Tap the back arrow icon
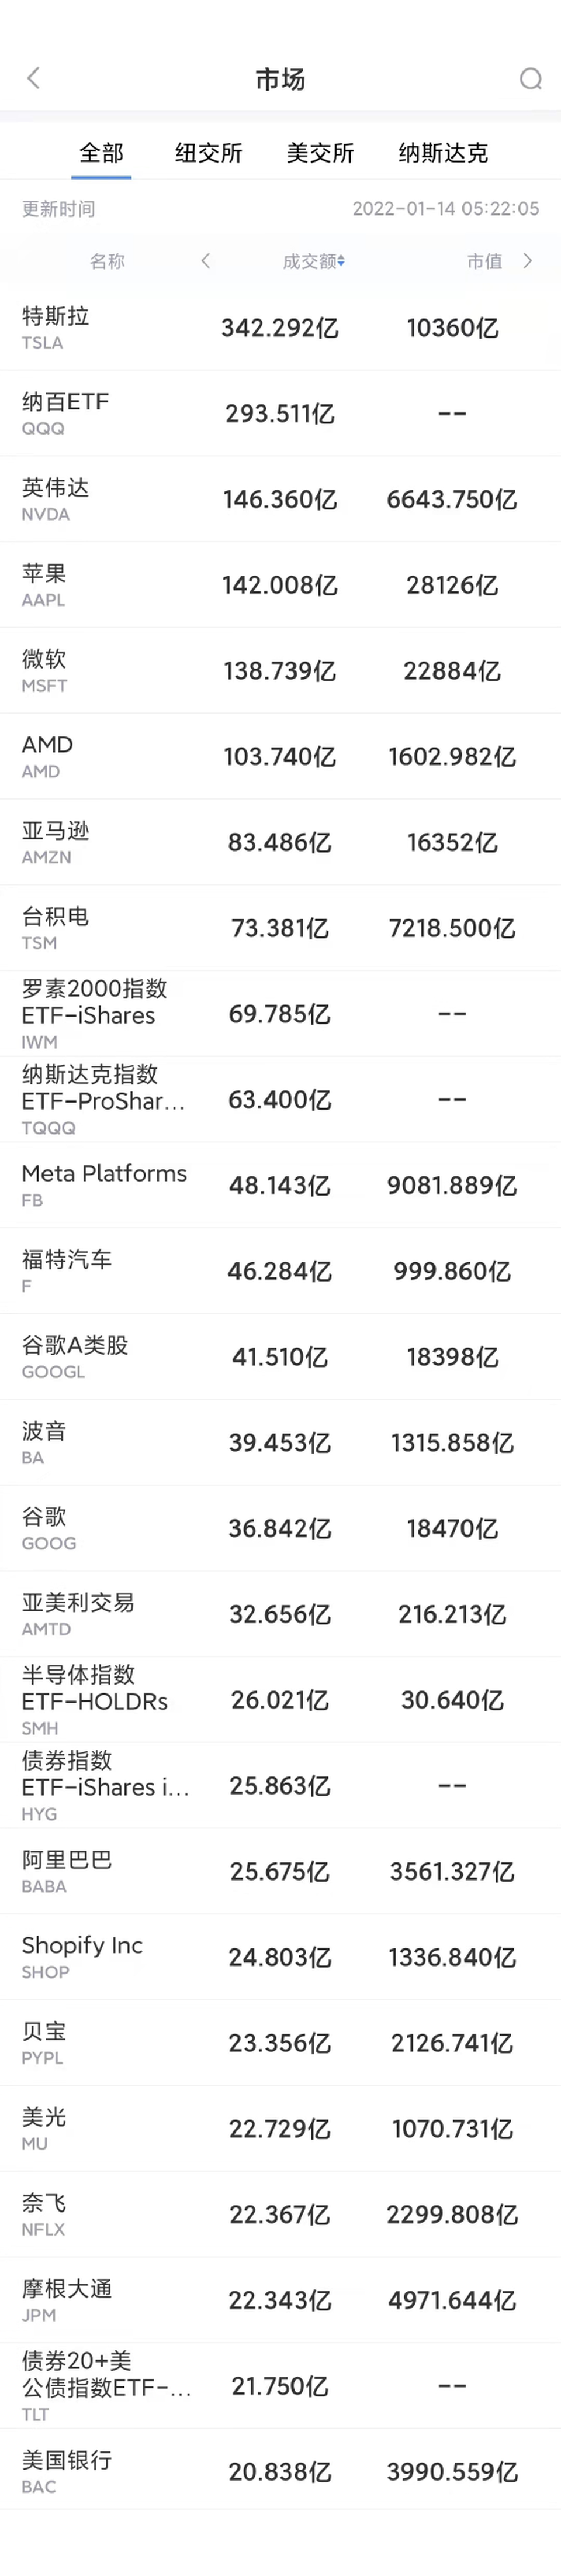The width and height of the screenshot is (561, 2576). coord(34,78)
